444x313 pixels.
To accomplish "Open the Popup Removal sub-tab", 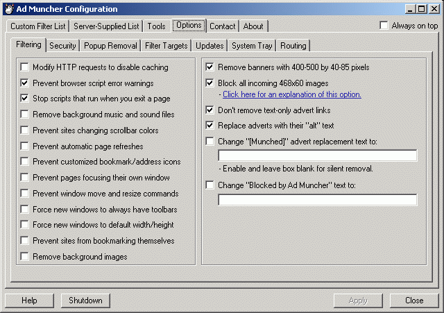I will click(110, 46).
